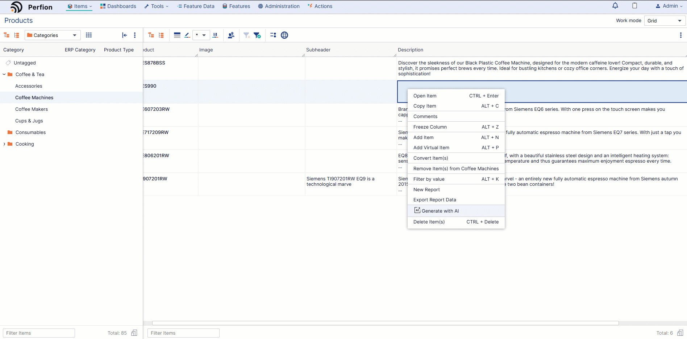Open the Admin user dropdown

tap(669, 6)
